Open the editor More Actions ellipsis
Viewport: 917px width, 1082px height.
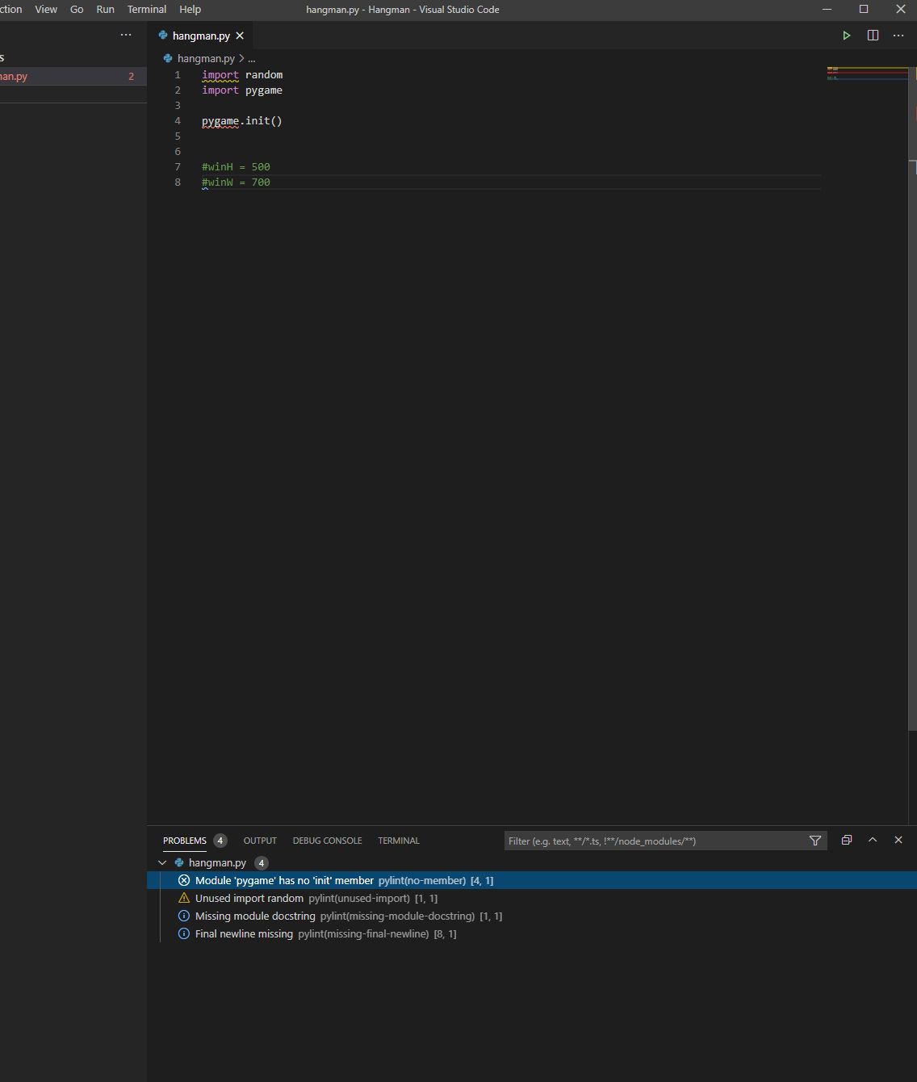[898, 36]
